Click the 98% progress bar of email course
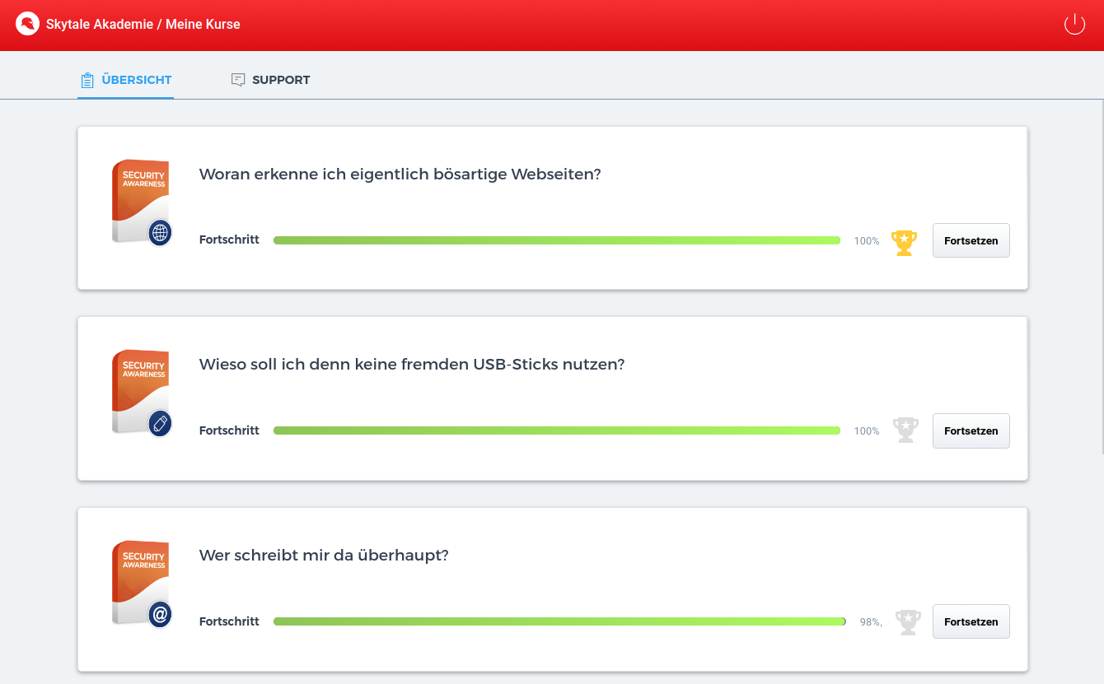 click(x=559, y=621)
